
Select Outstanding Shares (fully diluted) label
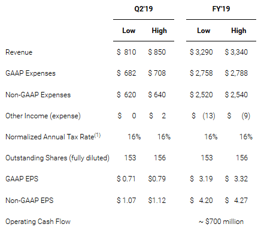57,158
